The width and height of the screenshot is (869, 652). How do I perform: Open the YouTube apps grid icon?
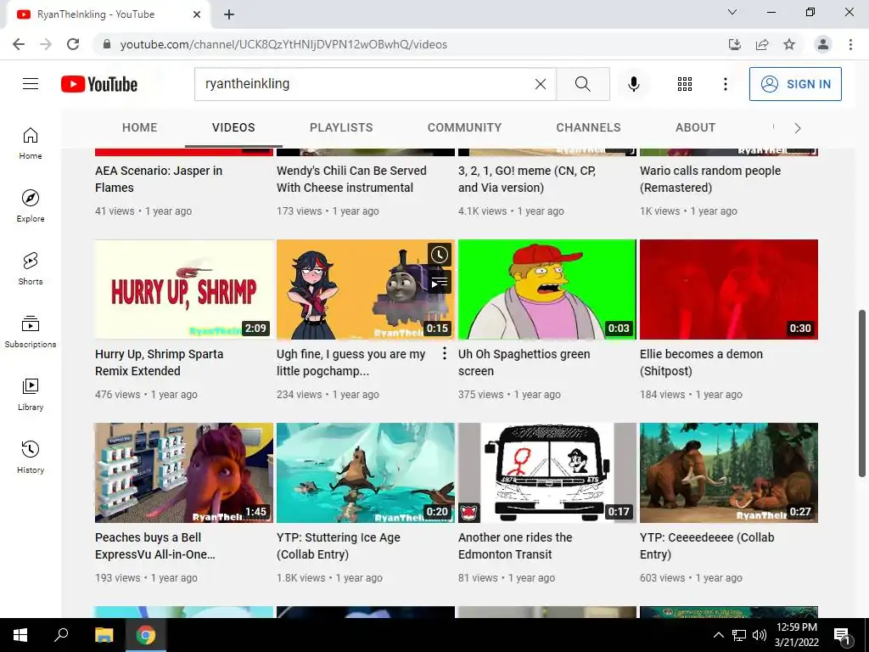[x=685, y=84]
